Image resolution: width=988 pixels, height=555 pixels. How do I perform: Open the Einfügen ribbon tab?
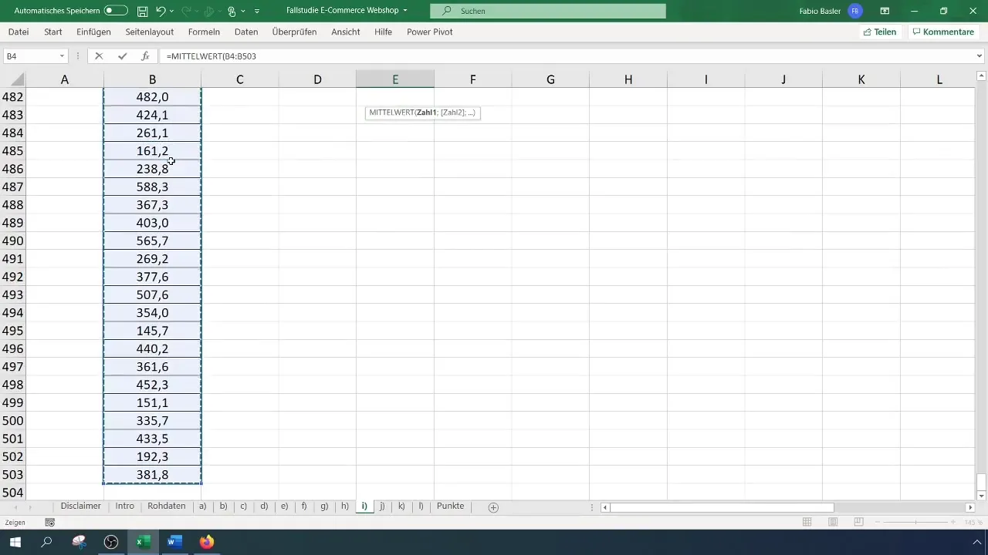[93, 32]
